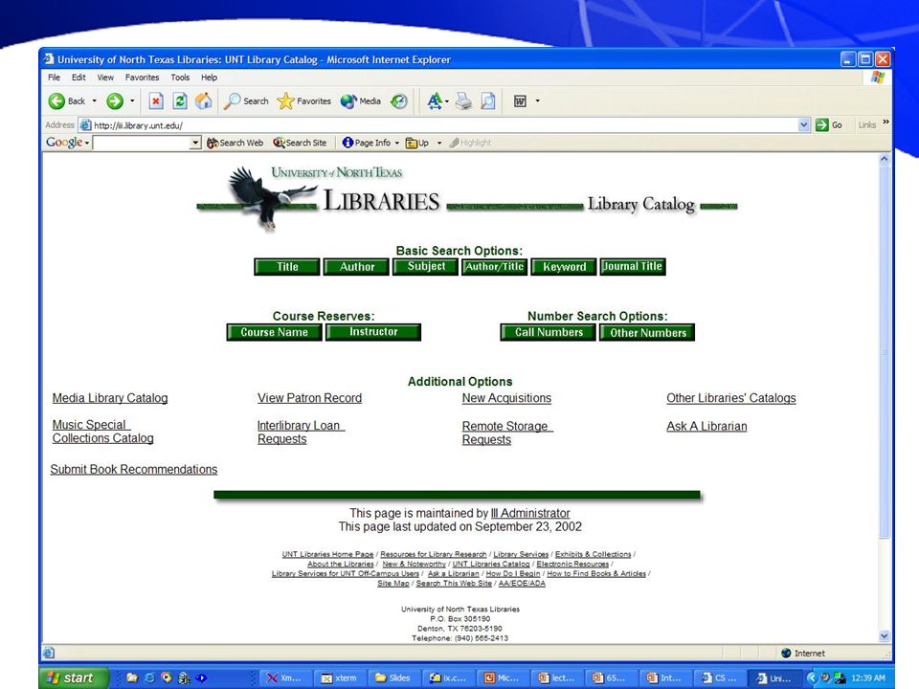Click the Windows Start button

(75, 678)
